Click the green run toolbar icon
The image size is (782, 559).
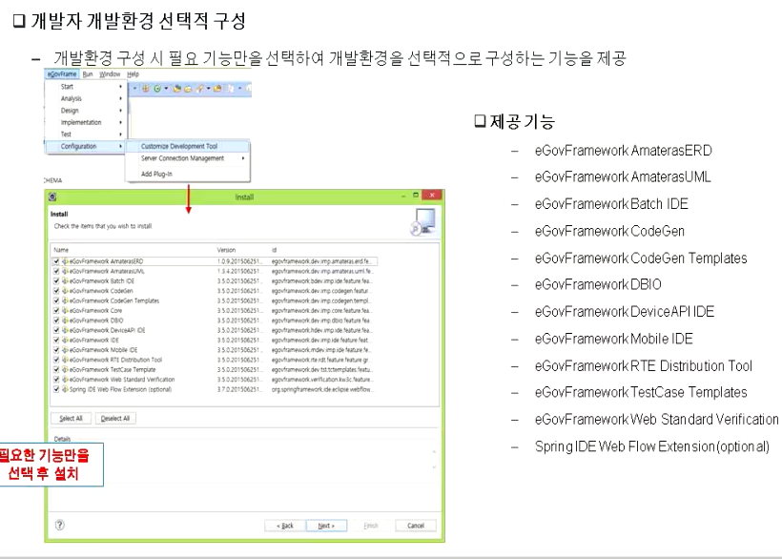point(157,89)
